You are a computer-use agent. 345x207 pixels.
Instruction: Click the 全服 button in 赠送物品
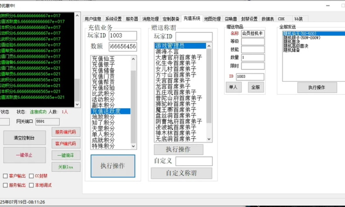point(256,86)
